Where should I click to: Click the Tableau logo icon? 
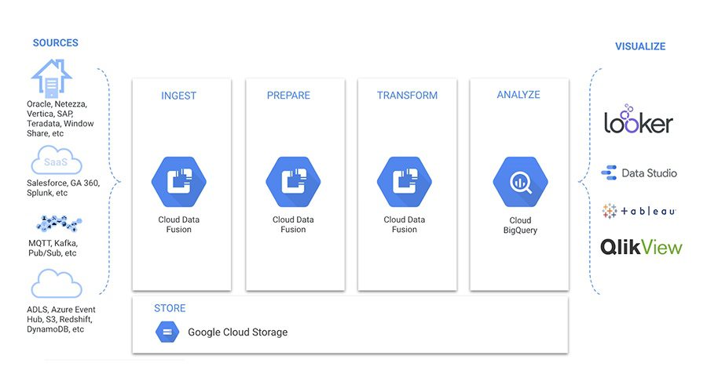(x=609, y=211)
